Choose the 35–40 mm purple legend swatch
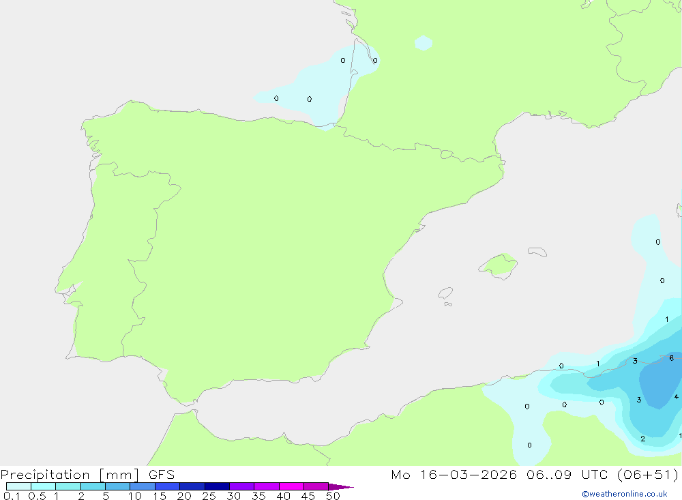 tap(267, 486)
